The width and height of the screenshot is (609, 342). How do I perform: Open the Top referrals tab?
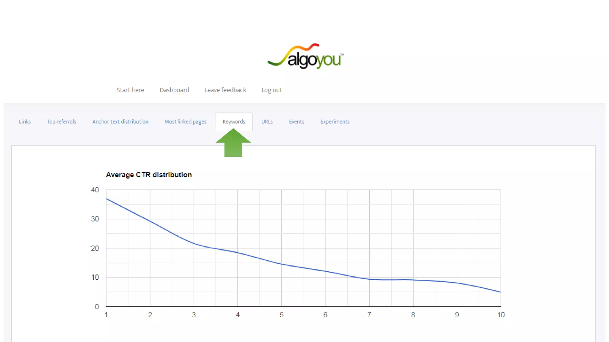point(61,122)
